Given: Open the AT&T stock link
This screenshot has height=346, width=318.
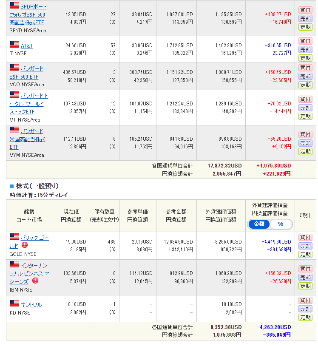Looking at the screenshot, I should pyautogui.click(x=27, y=46).
